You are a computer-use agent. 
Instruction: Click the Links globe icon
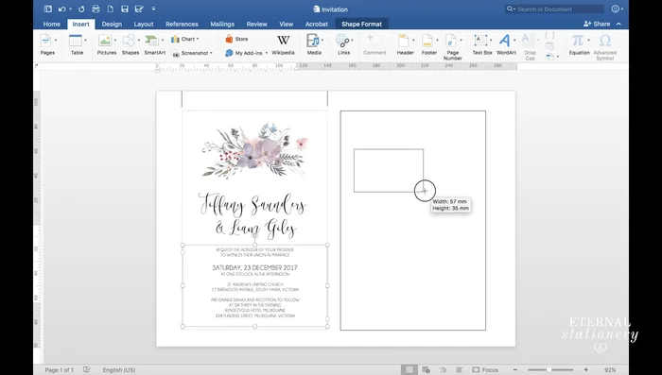click(342, 41)
